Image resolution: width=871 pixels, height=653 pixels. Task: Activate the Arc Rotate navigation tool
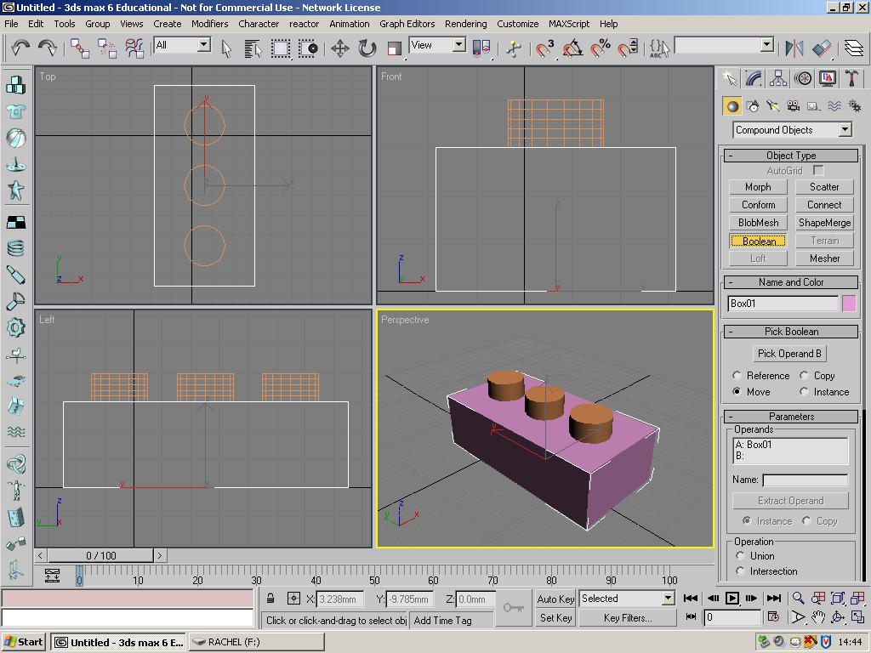tap(837, 618)
